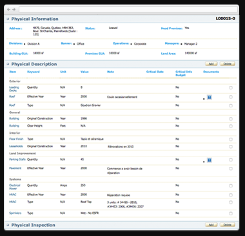This screenshot has height=236, width=245.
Task: Select radio for Building Original Construction row
Action: [x=231, y=119]
